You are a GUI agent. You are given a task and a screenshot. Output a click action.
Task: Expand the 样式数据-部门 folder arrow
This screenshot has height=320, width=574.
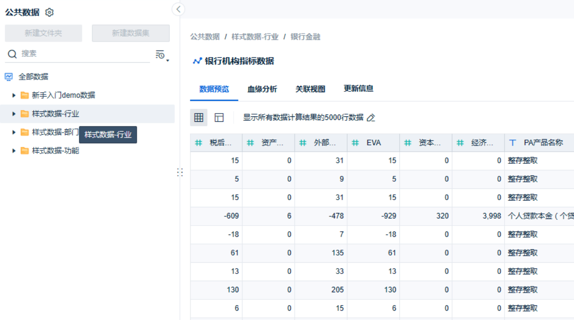pos(14,132)
